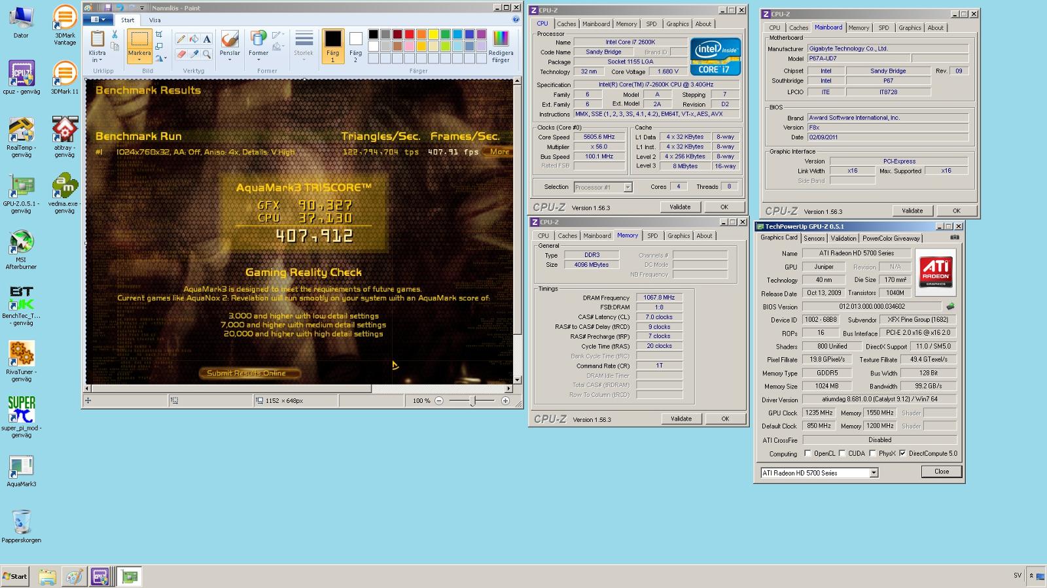This screenshot has height=588, width=1047.
Task: Take a GPU-Z screenshot with camera icon
Action: [955, 237]
